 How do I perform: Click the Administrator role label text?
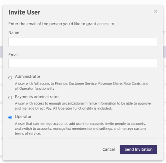point(28,76)
